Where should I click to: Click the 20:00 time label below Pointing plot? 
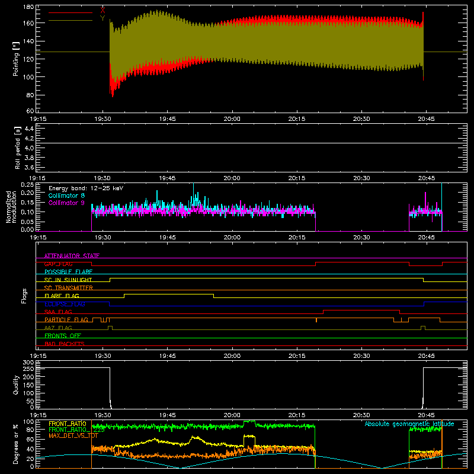click(x=232, y=119)
